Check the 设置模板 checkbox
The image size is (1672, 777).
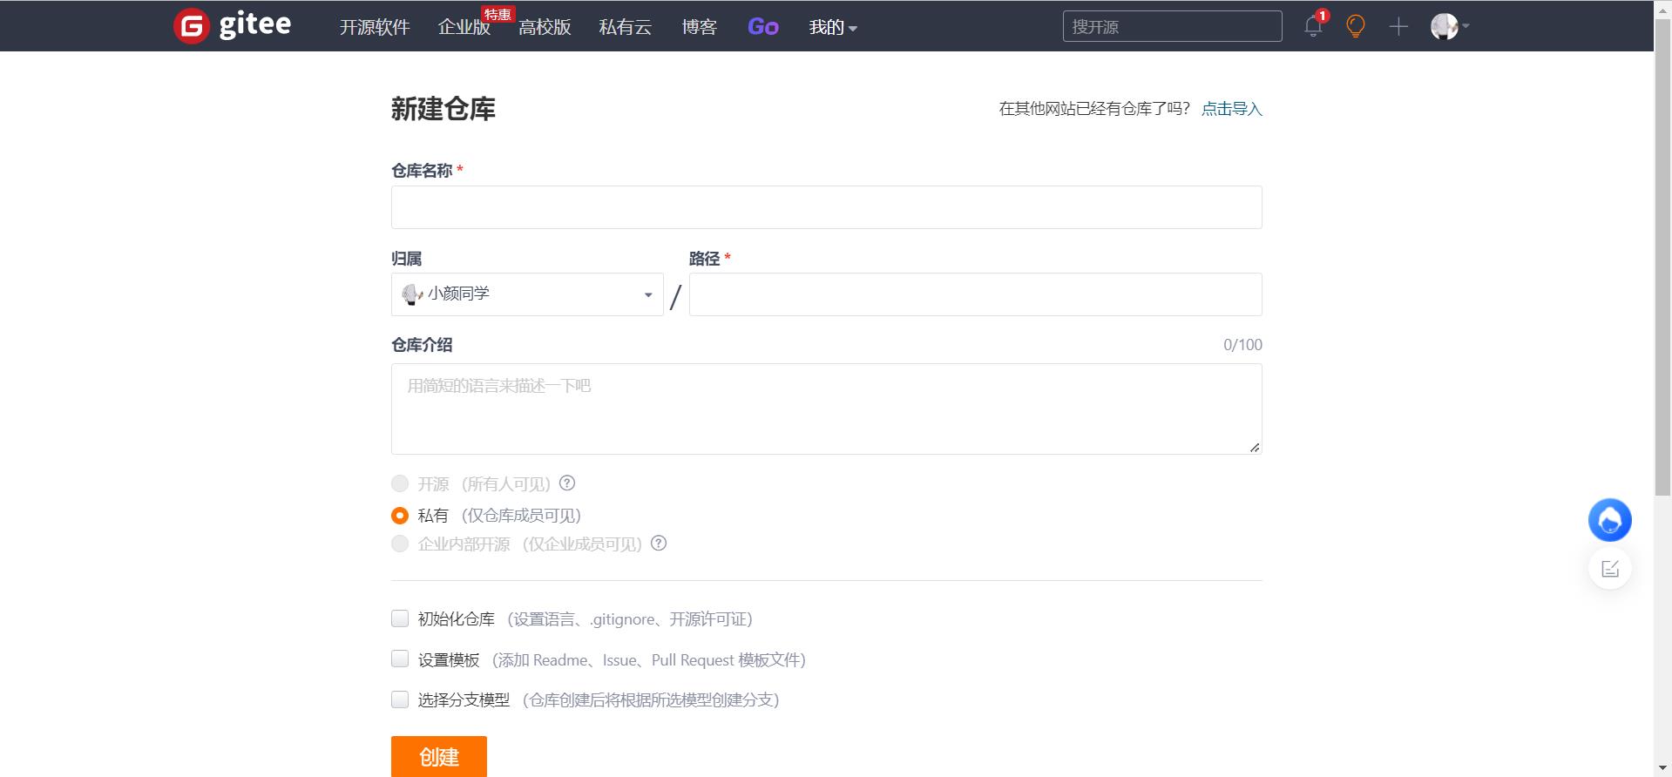(400, 659)
